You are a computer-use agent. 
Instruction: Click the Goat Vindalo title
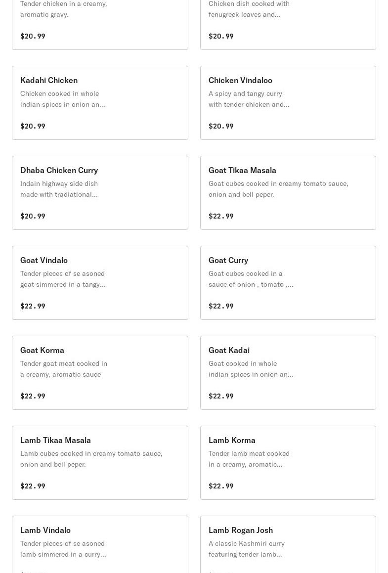(x=44, y=260)
